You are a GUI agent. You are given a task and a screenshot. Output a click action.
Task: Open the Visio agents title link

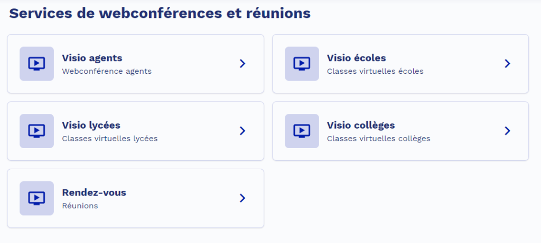click(92, 58)
